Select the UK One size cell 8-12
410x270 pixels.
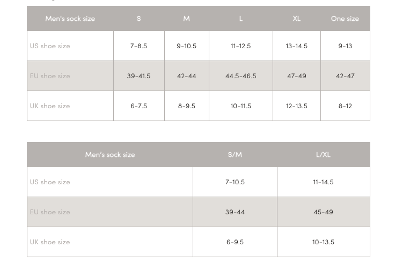(345, 106)
